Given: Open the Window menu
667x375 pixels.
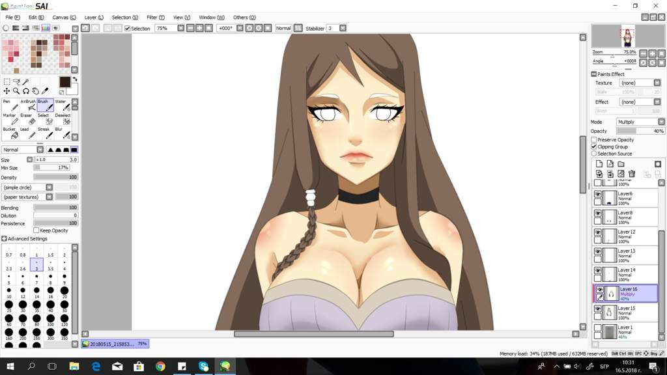Looking at the screenshot, I should (212, 18).
